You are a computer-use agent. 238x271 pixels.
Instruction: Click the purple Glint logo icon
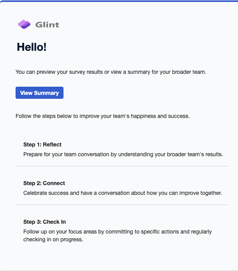(24, 24)
